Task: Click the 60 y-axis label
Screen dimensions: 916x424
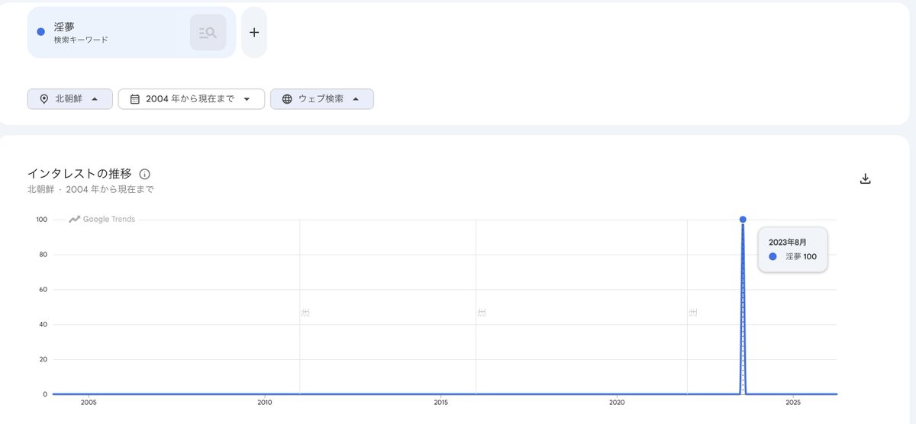Action: [x=43, y=290]
